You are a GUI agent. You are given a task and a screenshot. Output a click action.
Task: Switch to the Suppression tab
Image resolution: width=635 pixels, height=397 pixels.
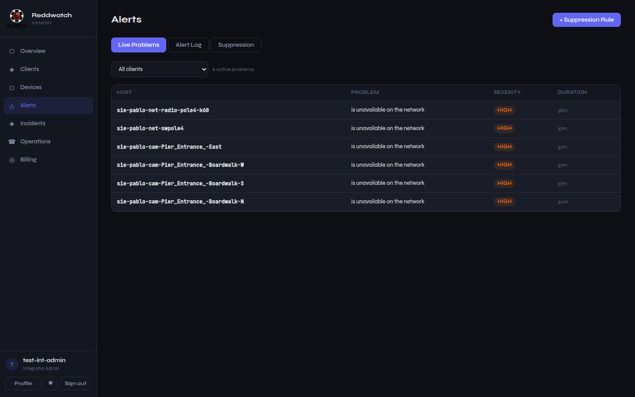pos(236,45)
